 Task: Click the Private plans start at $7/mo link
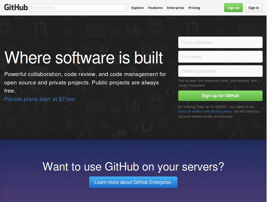40,99
